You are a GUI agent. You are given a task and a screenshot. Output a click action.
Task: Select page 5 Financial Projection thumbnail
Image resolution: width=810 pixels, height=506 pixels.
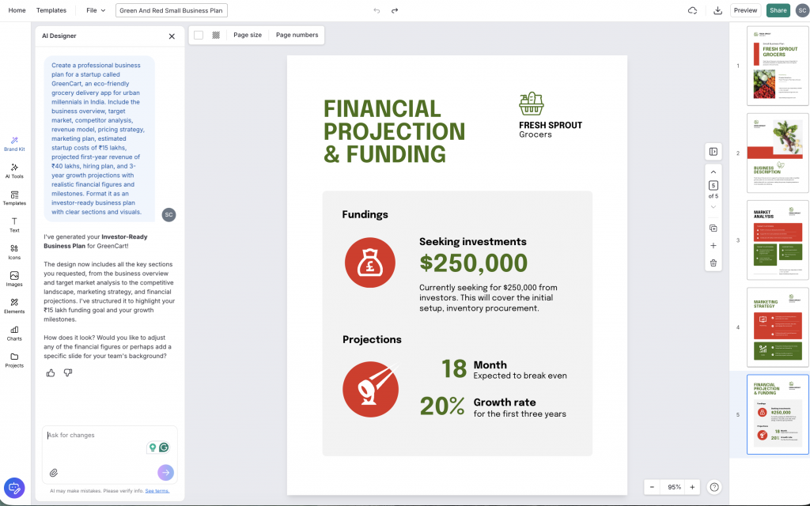pos(778,414)
